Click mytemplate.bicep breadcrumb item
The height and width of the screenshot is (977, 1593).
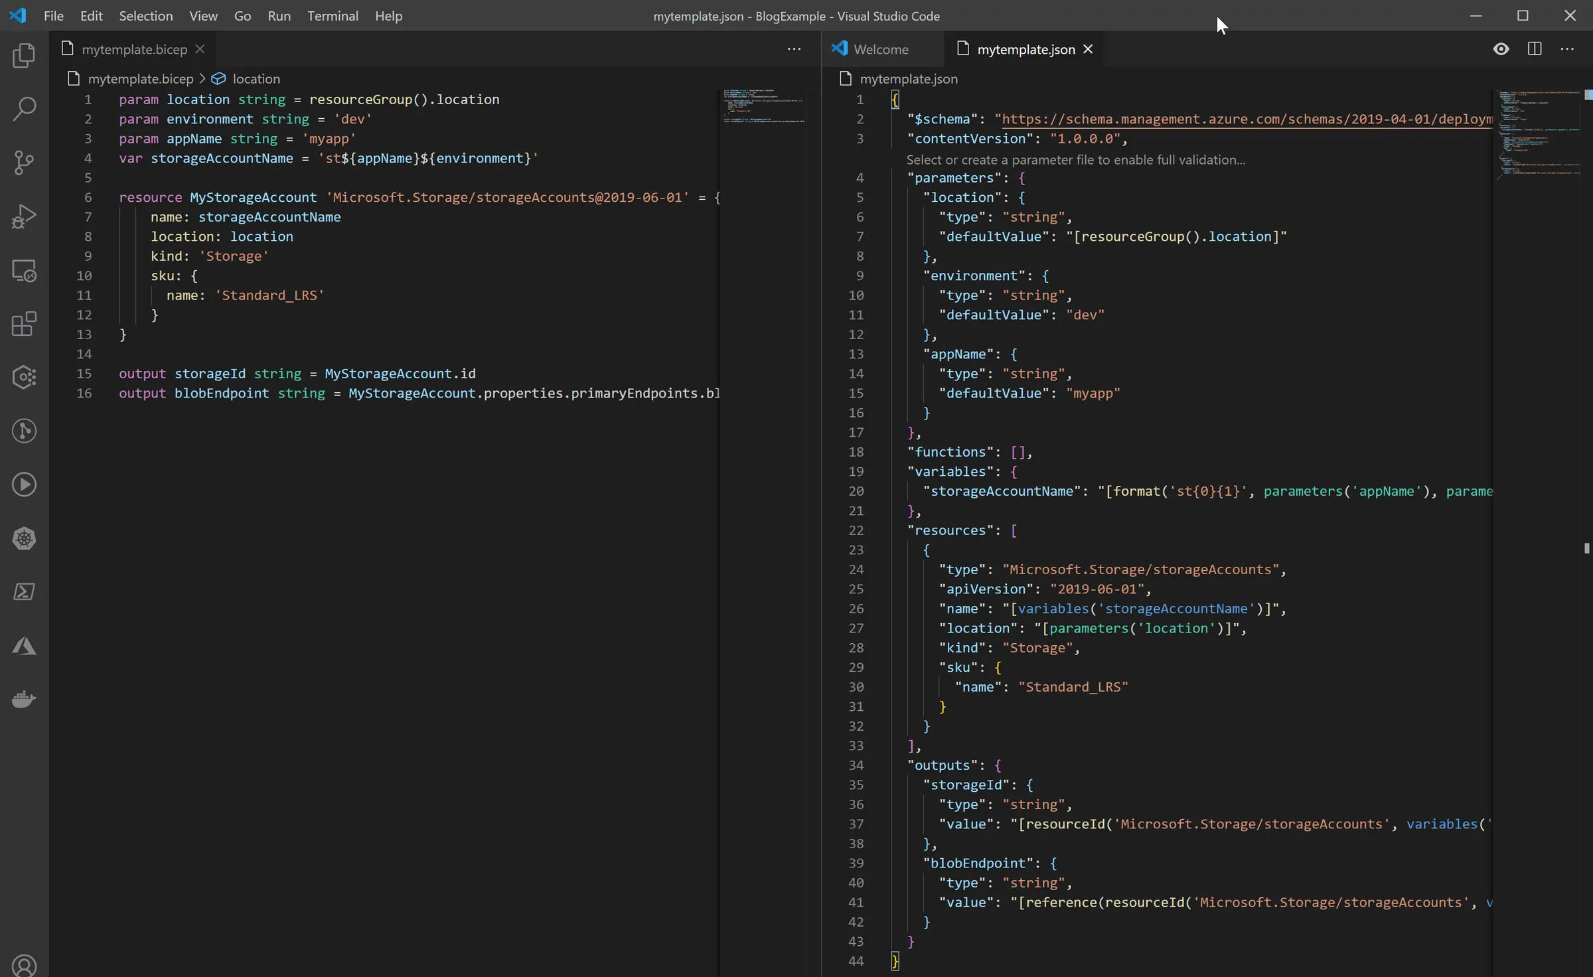coord(131,79)
